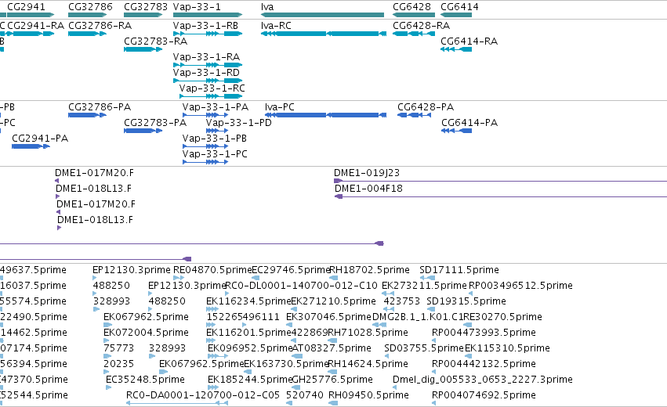Viewport: 667px width, 407px height.
Task: Click the CG32786 gene label
Action: (90, 7)
